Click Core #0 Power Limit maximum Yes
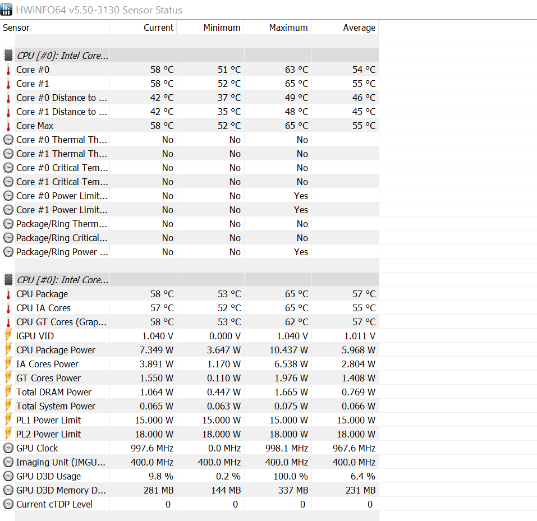Image resolution: width=537 pixels, height=521 pixels. point(301,196)
